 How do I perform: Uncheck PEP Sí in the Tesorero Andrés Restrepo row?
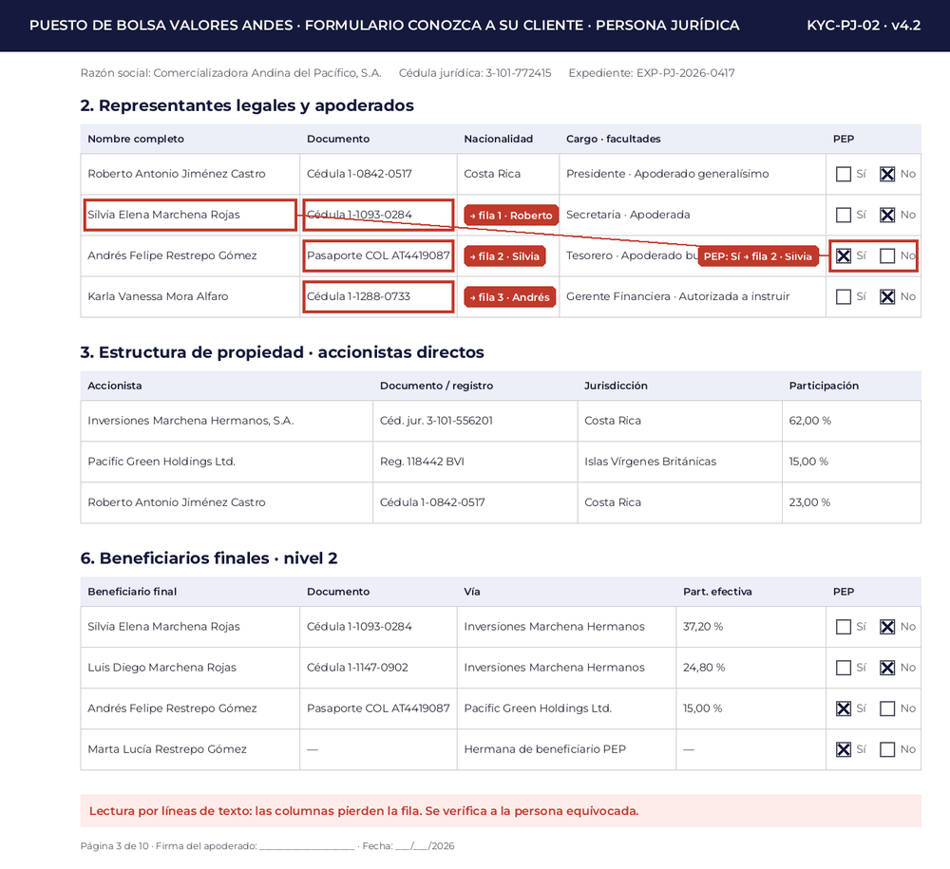tap(843, 256)
